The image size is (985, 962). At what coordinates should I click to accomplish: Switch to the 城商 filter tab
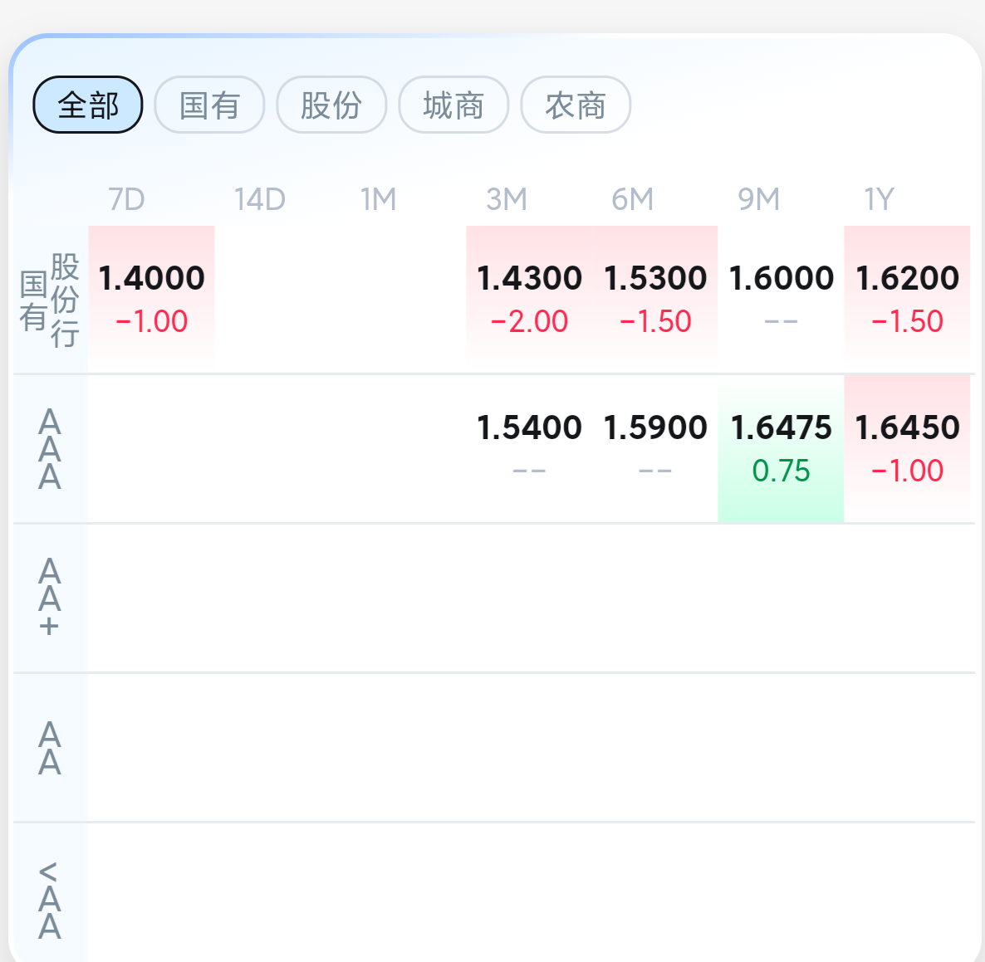tap(453, 105)
